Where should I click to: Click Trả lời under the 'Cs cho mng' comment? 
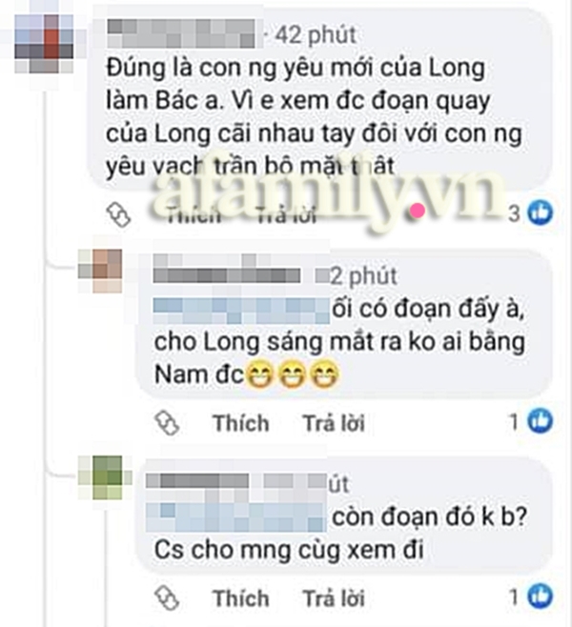click(334, 598)
